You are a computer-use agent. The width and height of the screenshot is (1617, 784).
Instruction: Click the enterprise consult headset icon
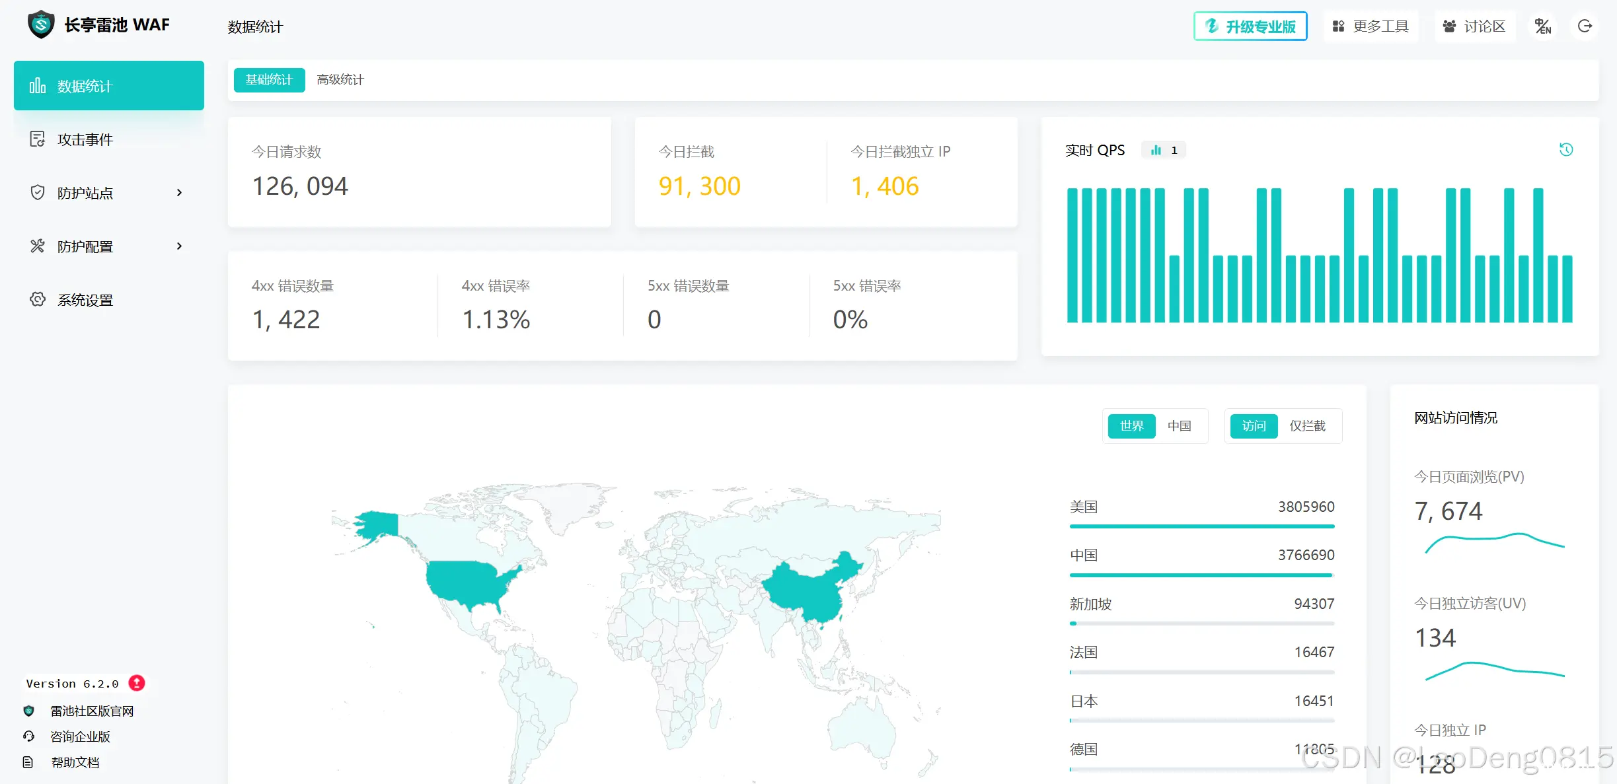pyautogui.click(x=28, y=736)
